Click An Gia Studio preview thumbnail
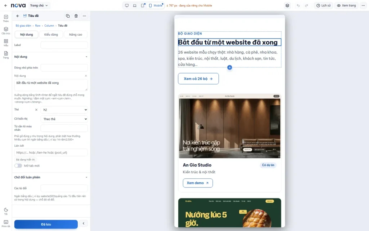This screenshot has width=369, height=231. click(x=230, y=126)
